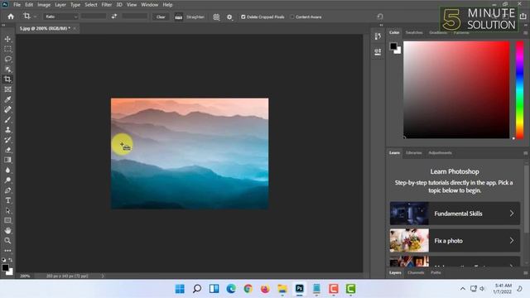
Task: Select the Rectangular Marquee tool
Action: (x=7, y=50)
